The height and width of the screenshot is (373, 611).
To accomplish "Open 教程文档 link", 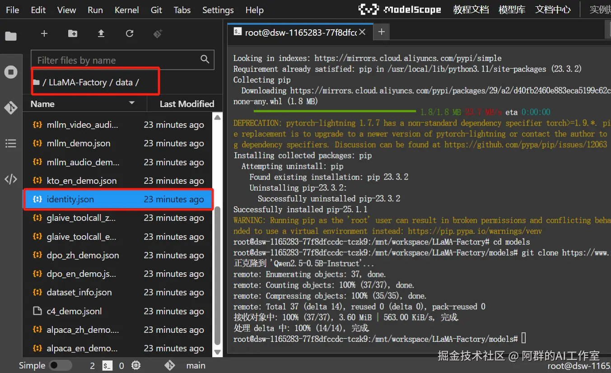I will pyautogui.click(x=471, y=9).
